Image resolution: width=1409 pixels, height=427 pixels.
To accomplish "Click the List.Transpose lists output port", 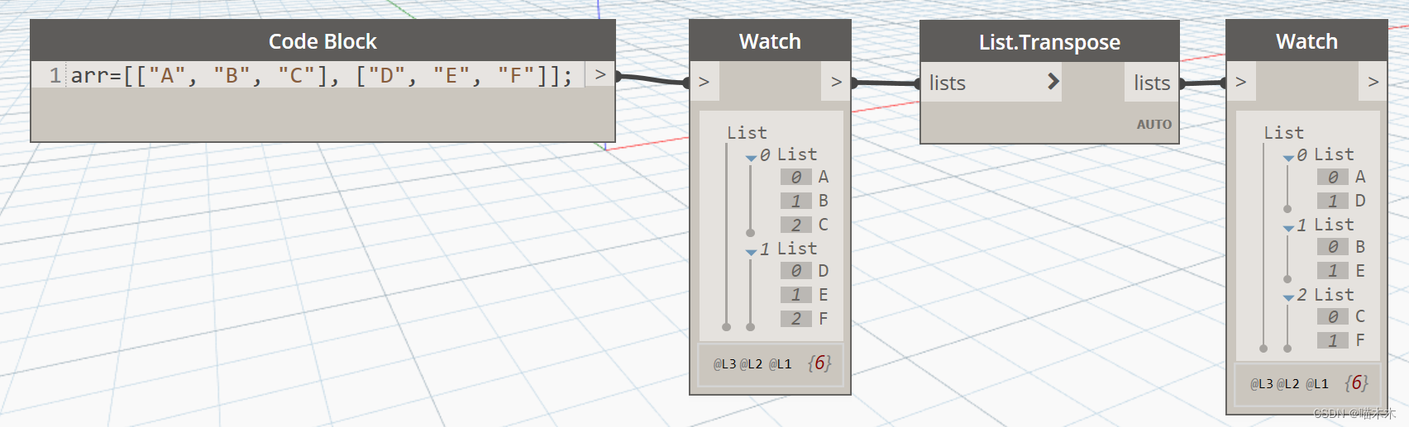I will point(1152,83).
